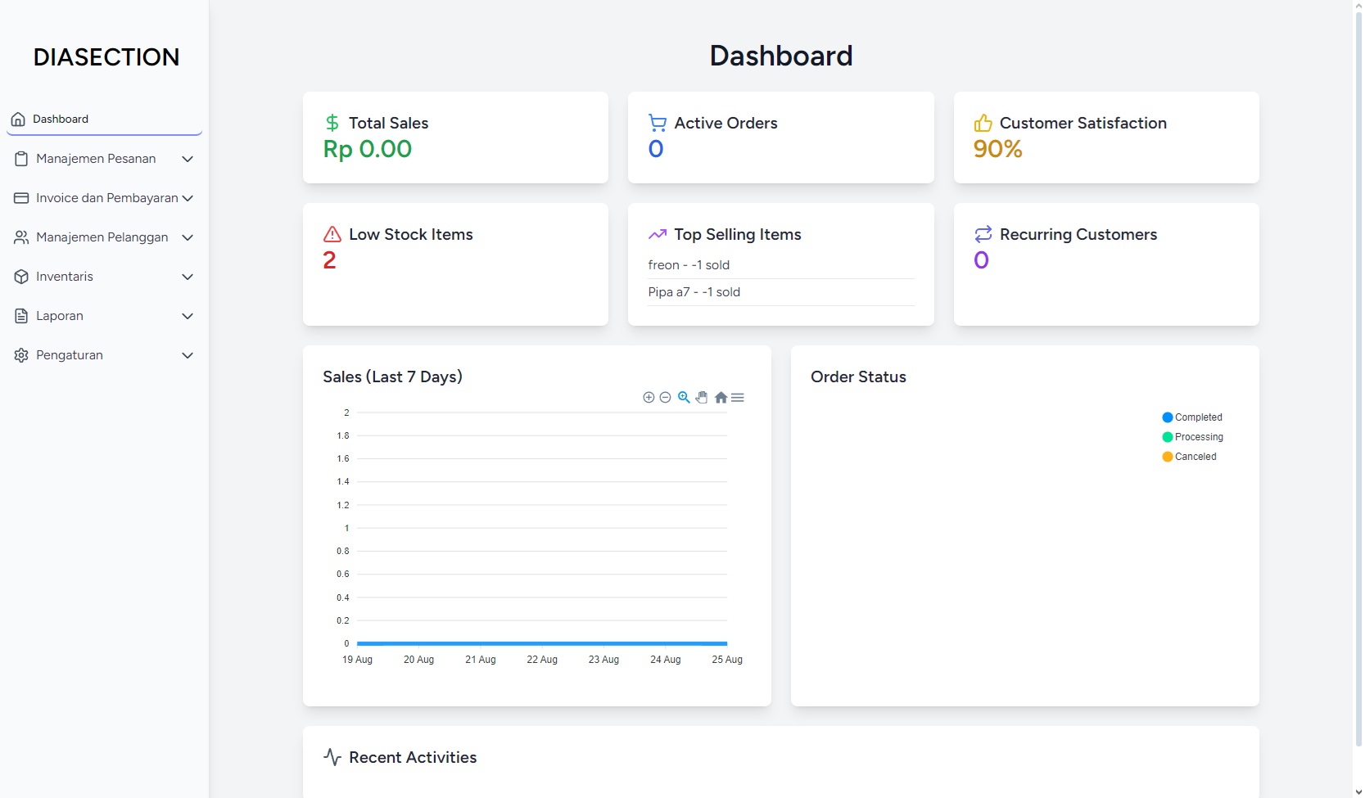The image size is (1365, 798).
Task: Click the freon top selling item
Action: (689, 265)
